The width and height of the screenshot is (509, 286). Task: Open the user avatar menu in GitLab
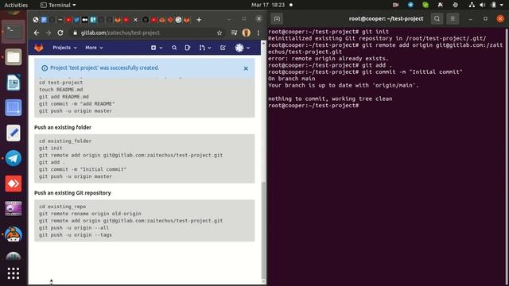click(242, 48)
